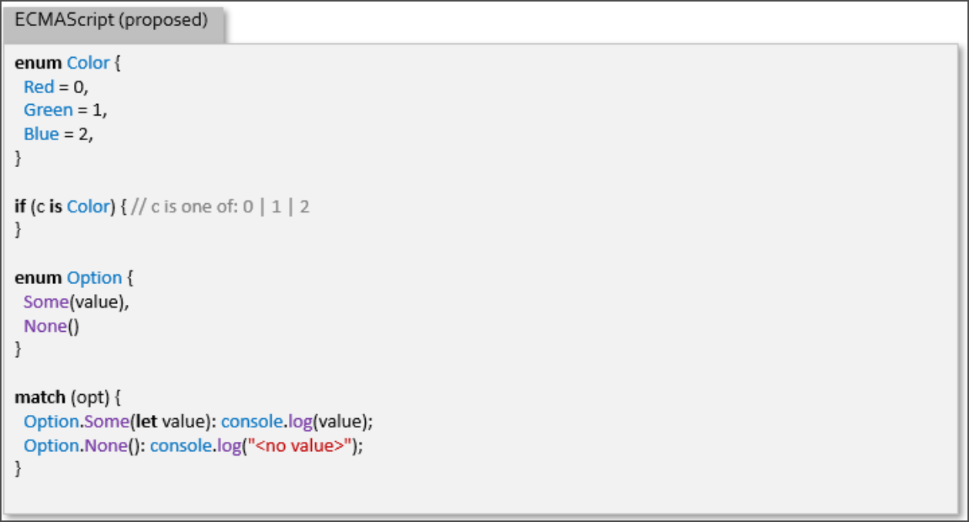Click the Red enum member
Screen dimensions: 969x522
(39, 87)
